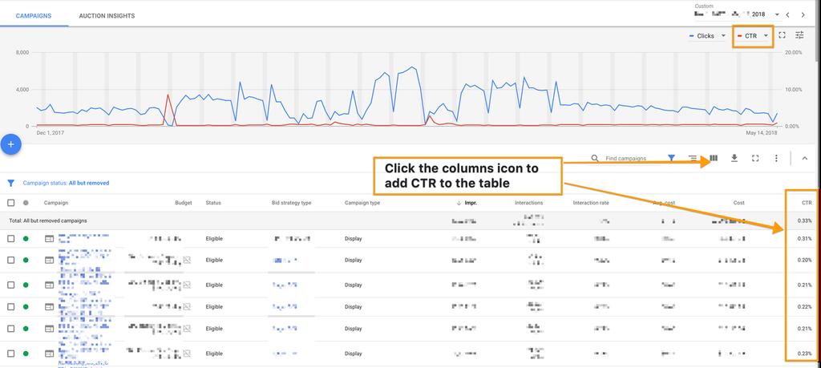Click the Interactions column header
The height and width of the screenshot is (368, 821).
coord(529,203)
